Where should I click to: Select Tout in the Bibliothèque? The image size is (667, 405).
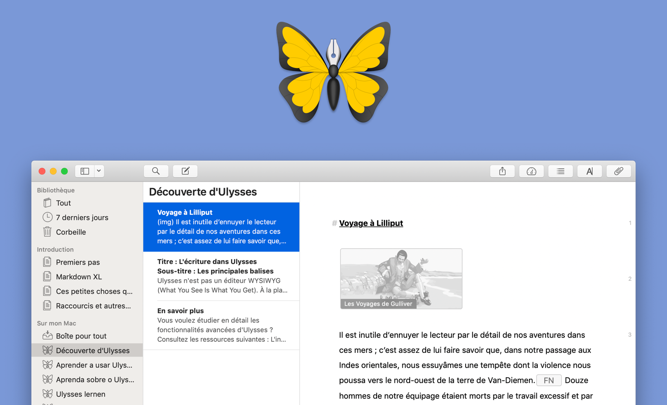click(87, 203)
